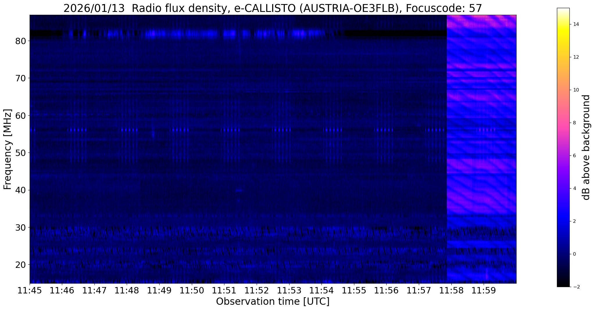Select the "Observation time [UTC]" axis label

click(273, 301)
